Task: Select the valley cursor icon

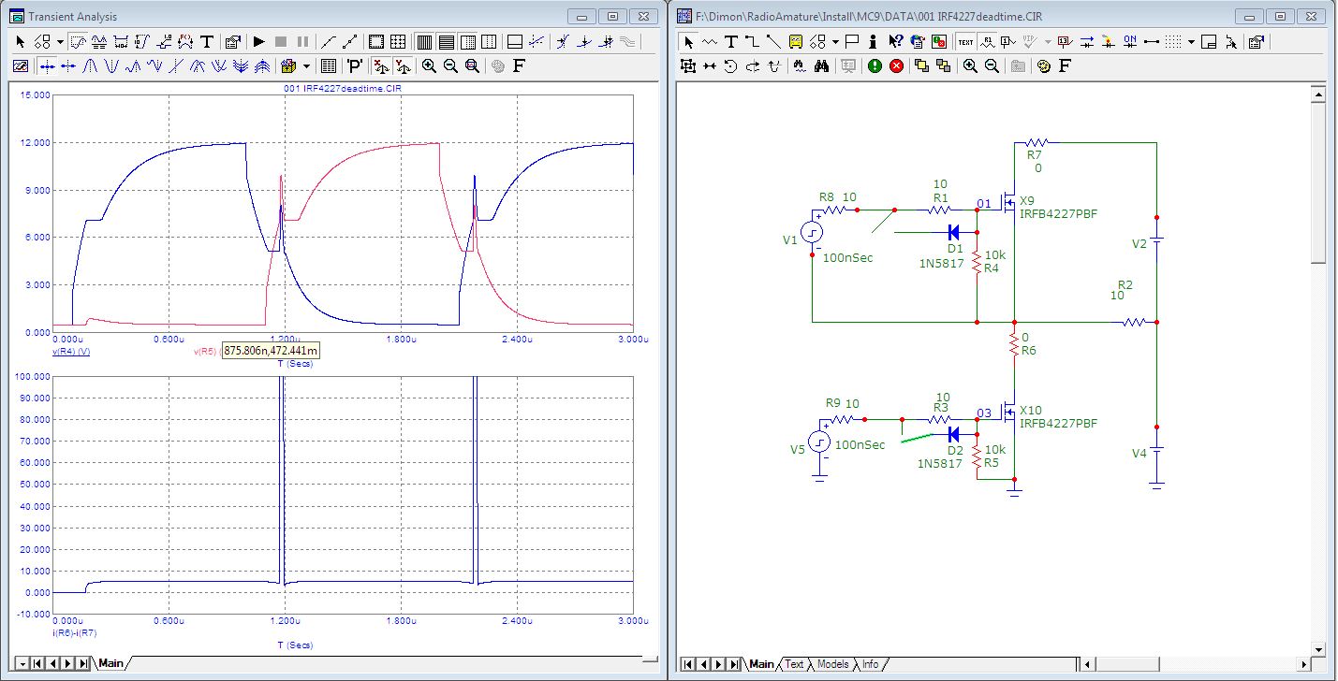Action: (111, 65)
